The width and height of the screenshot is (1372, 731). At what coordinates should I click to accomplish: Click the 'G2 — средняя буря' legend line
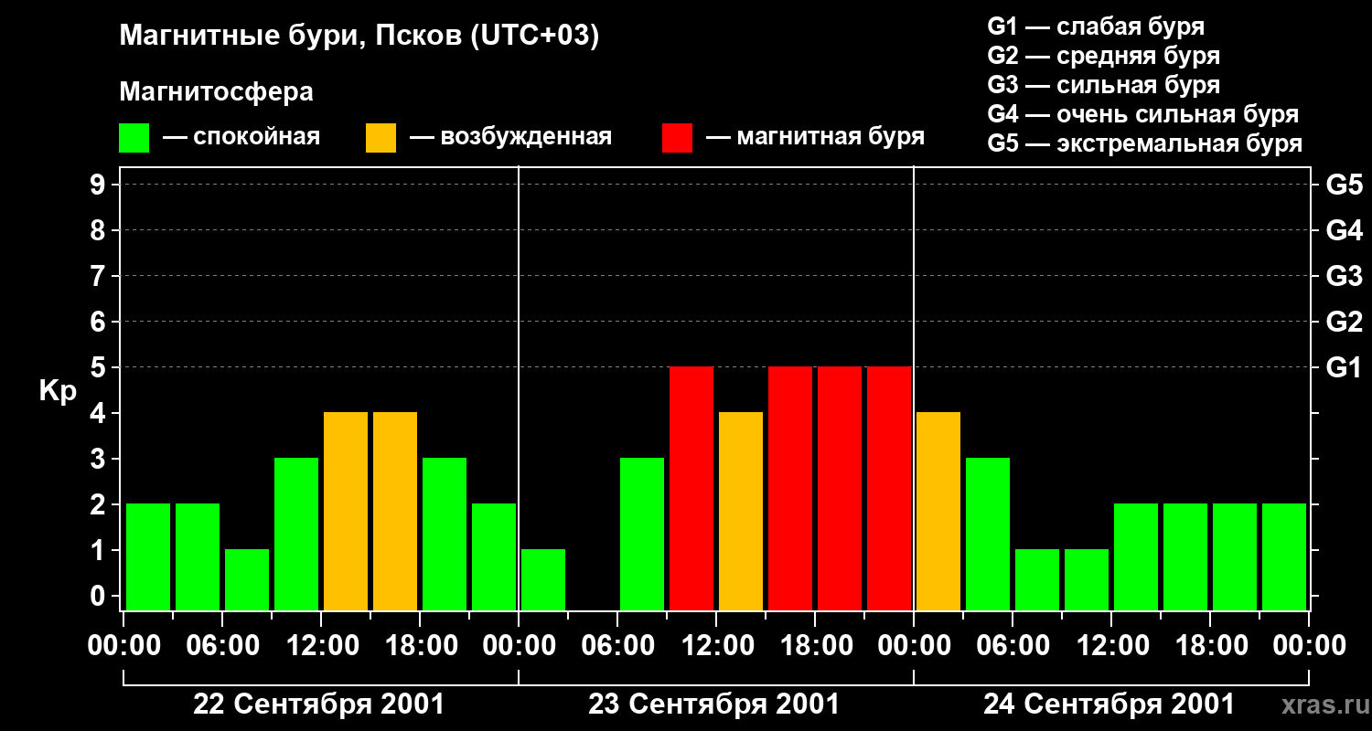pyautogui.click(x=1104, y=56)
